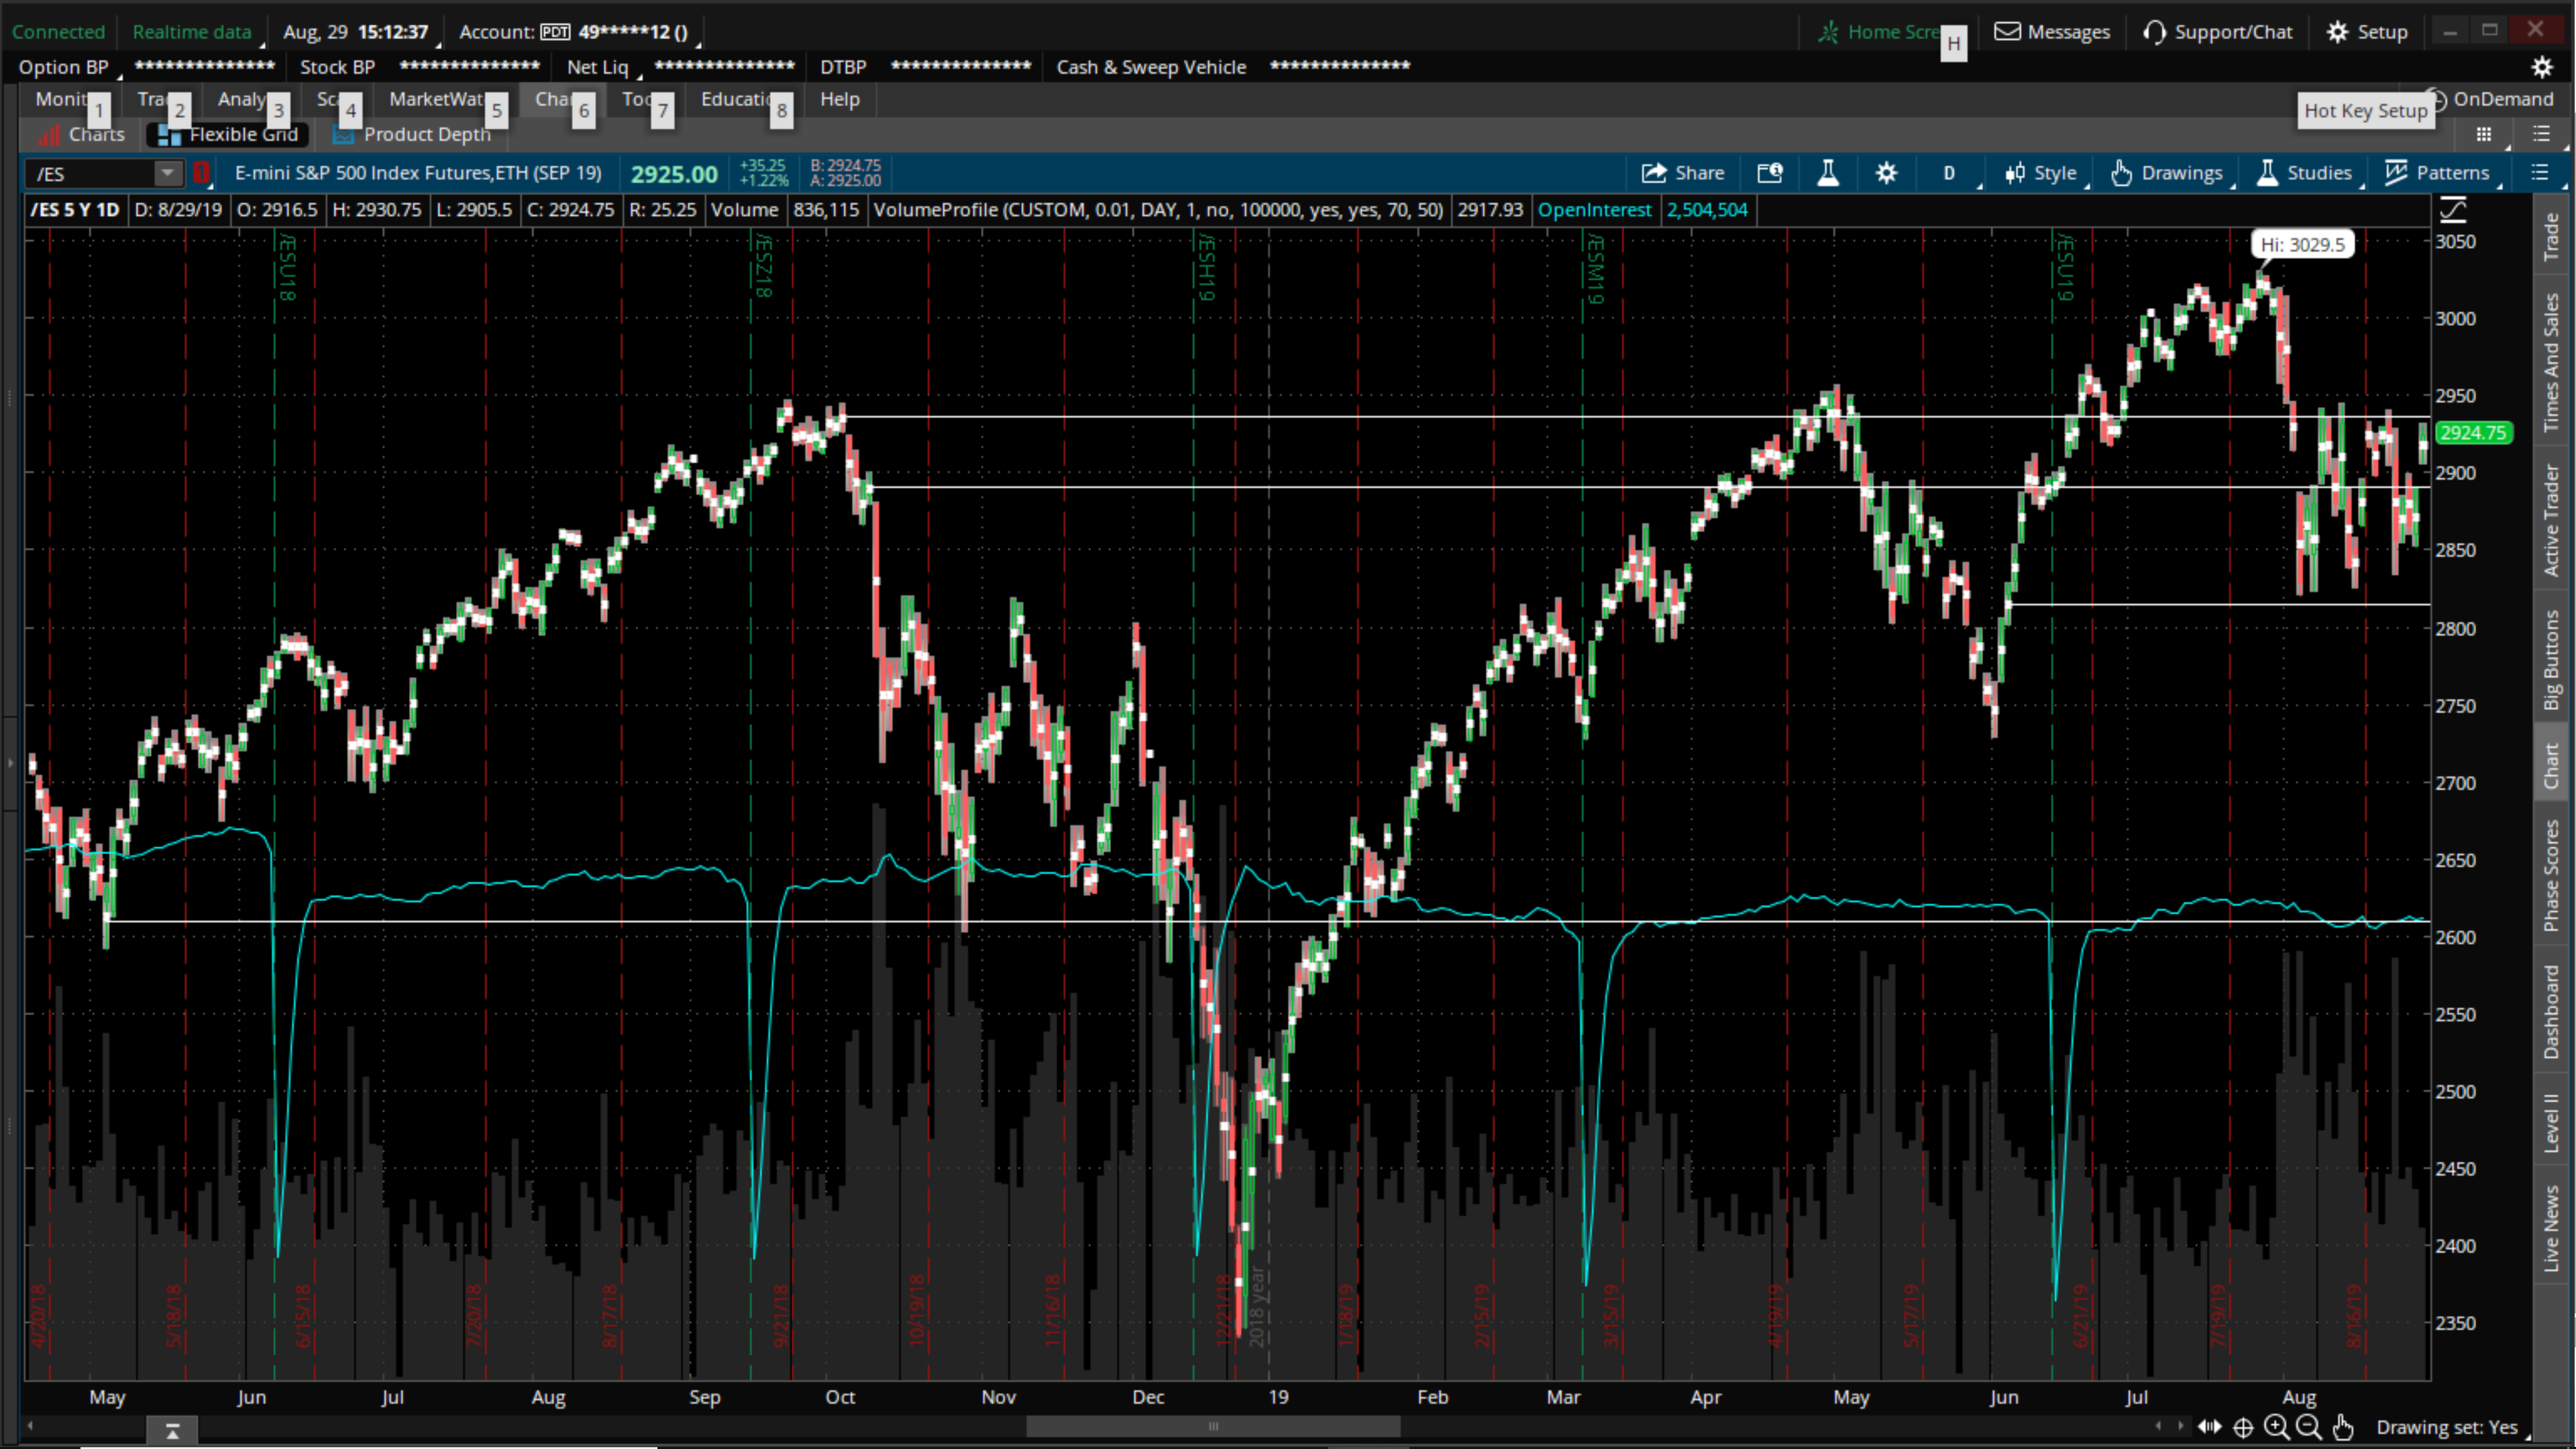Toggle Phase Scores sidebar gadget
Image resolution: width=2576 pixels, height=1449 pixels.
click(2552, 876)
